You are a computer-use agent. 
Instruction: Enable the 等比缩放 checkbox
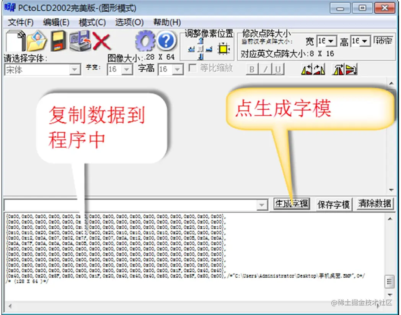point(192,68)
